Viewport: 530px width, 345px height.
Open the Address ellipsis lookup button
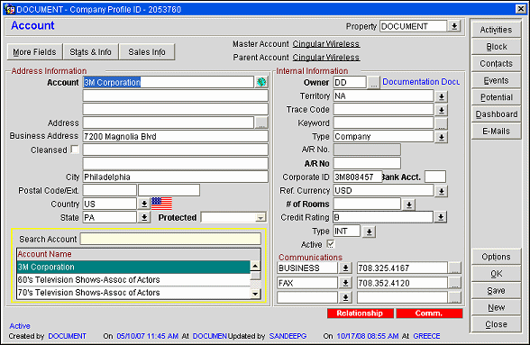pyautogui.click(x=261, y=123)
